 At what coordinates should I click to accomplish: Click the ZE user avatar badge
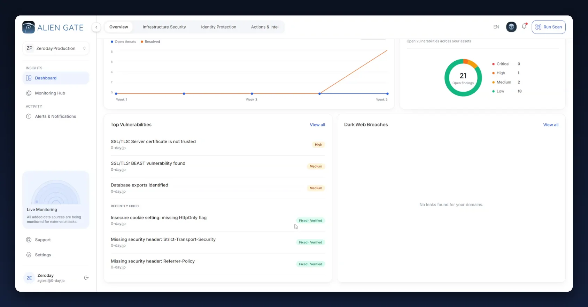(29, 278)
